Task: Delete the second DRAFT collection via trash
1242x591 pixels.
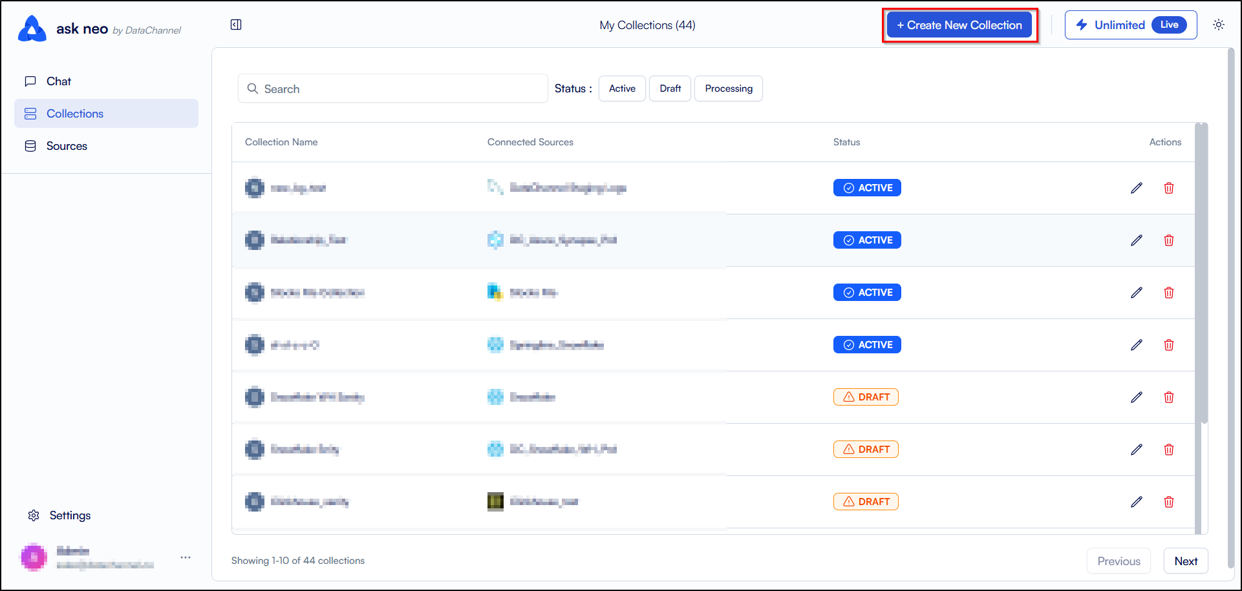Action: tap(1169, 450)
